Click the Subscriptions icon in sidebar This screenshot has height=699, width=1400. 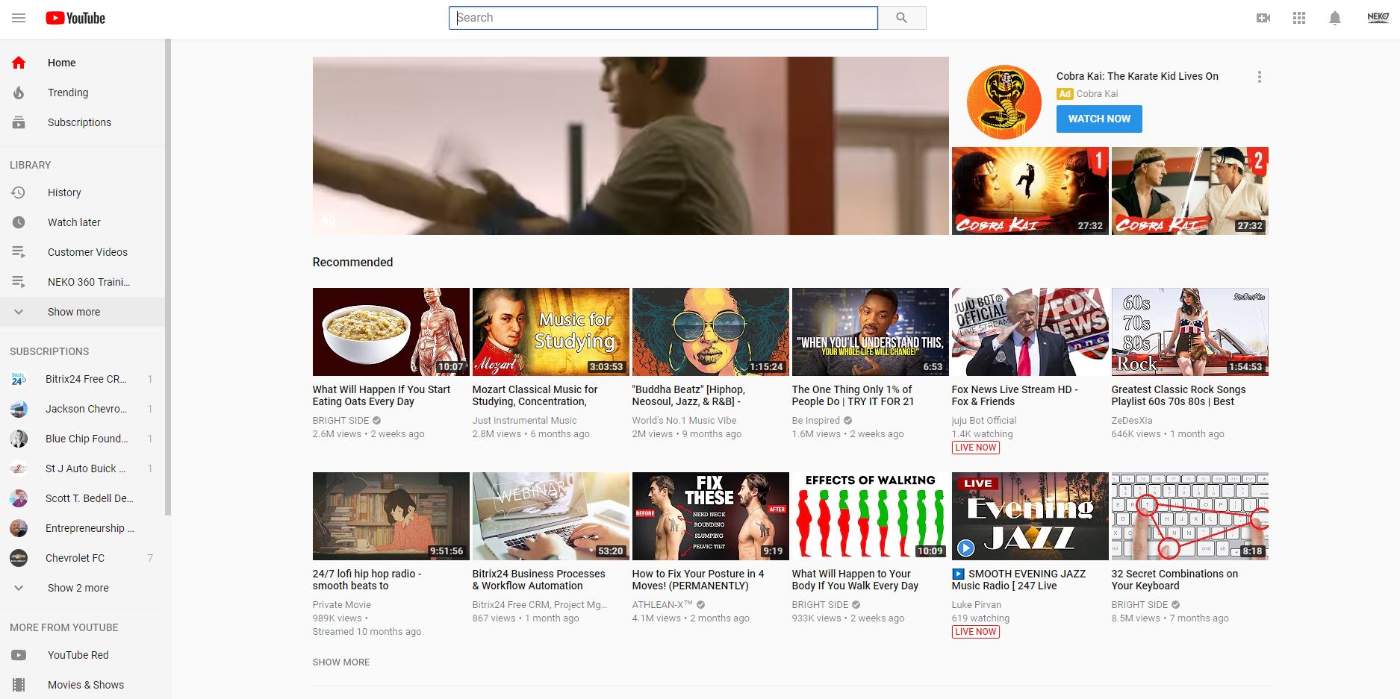click(x=19, y=122)
